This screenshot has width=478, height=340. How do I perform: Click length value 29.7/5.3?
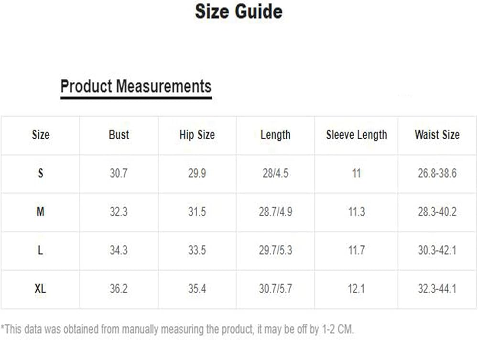click(x=276, y=251)
